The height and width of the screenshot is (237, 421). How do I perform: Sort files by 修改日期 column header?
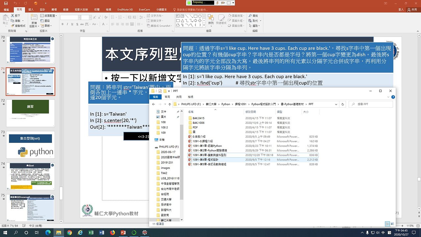251,112
